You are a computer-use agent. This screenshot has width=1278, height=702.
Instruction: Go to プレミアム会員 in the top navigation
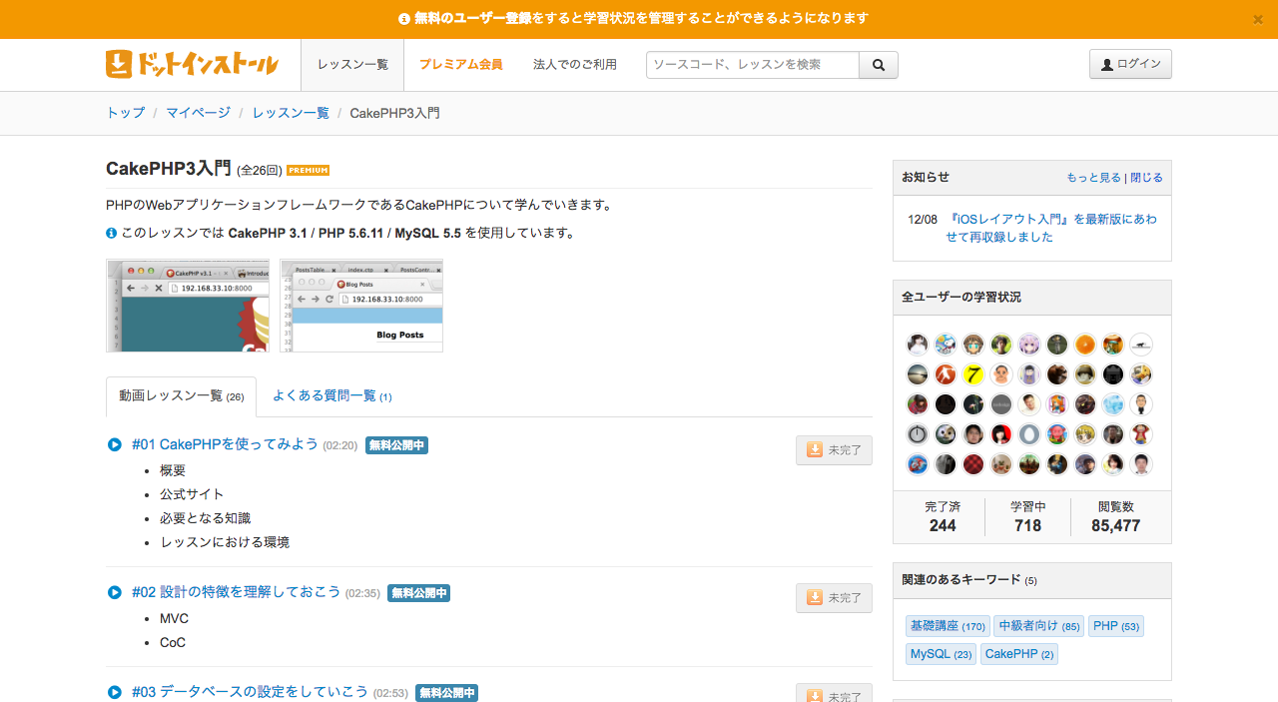pyautogui.click(x=460, y=65)
